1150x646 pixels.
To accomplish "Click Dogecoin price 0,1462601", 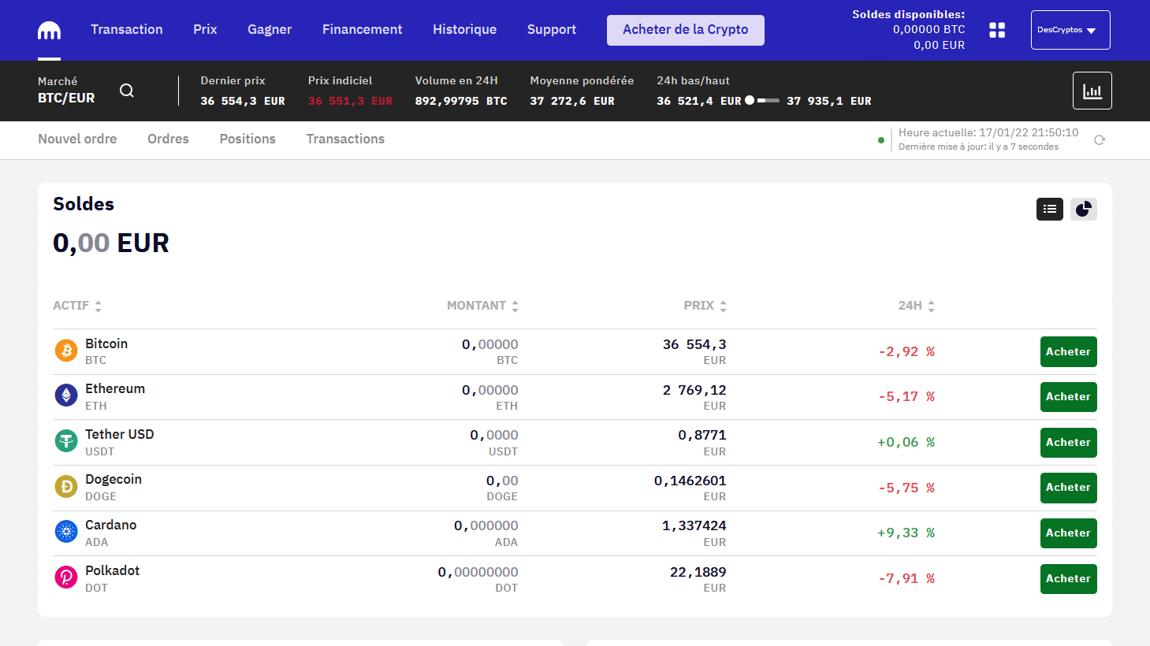I will [690, 481].
